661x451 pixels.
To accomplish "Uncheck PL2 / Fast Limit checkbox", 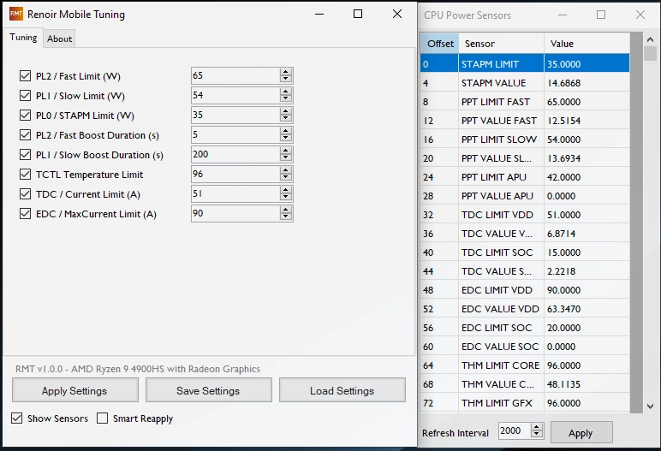I will point(25,76).
